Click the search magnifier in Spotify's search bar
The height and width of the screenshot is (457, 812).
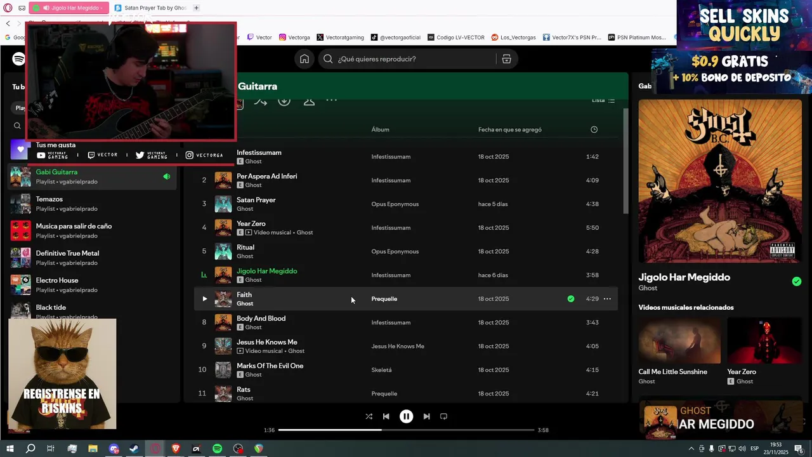coord(328,59)
